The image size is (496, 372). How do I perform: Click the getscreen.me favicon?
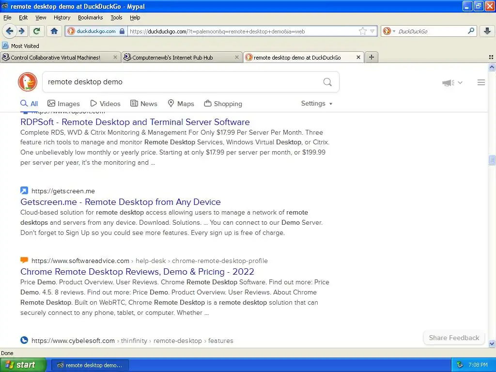tap(24, 190)
